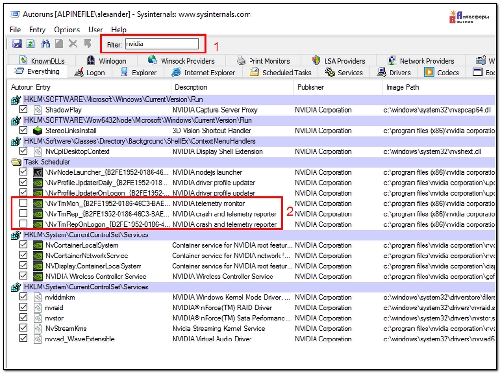
Task: Uncheck the NvCplDesktopContext checkbox
Action: [x=23, y=150]
